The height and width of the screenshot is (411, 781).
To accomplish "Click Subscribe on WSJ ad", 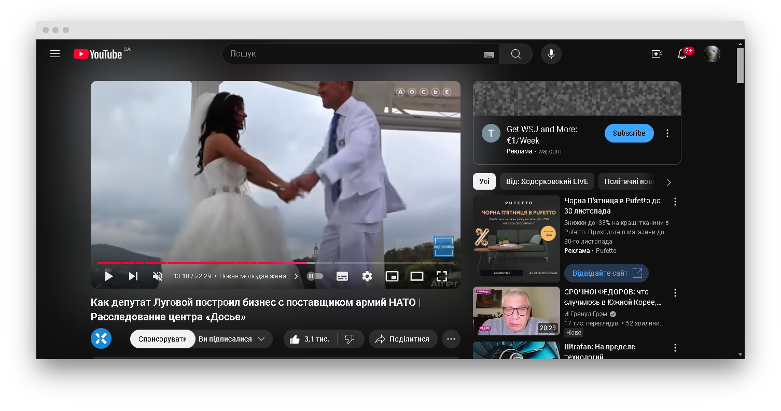I will click(x=629, y=133).
